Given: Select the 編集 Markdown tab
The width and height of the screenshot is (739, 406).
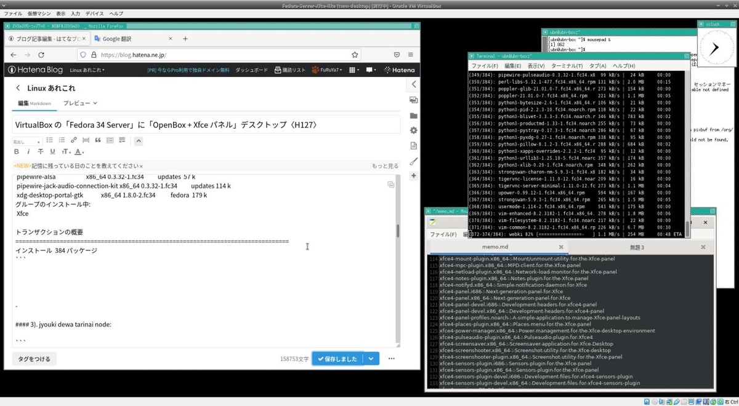Looking at the screenshot, I should pos(34,103).
